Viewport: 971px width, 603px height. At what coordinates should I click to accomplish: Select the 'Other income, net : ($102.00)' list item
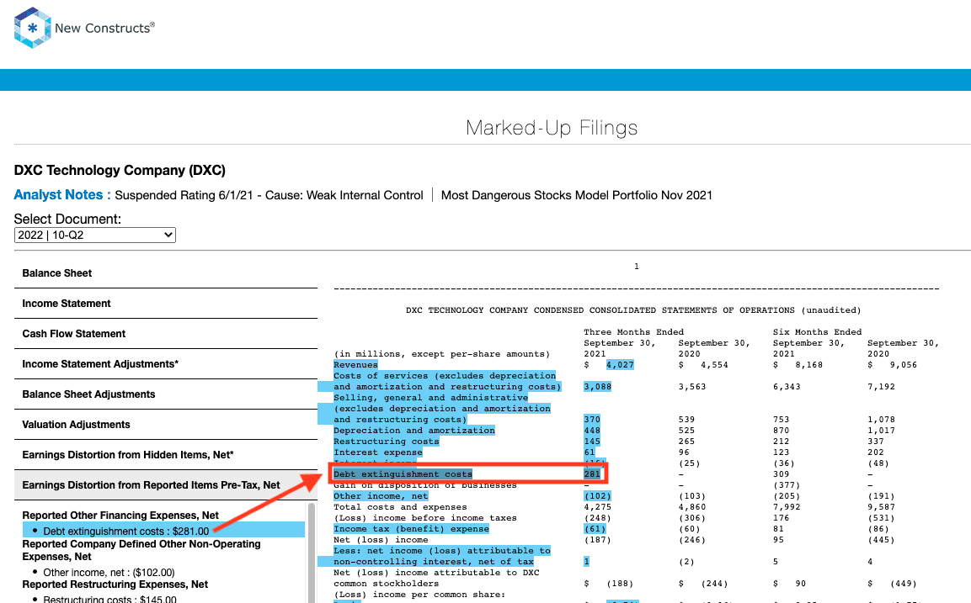point(109,573)
